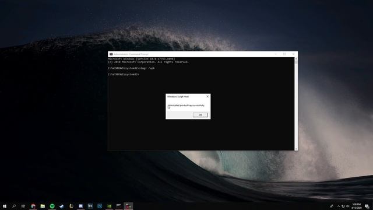
Task: Open the Action Center notifications icon
Action: (x=367, y=206)
